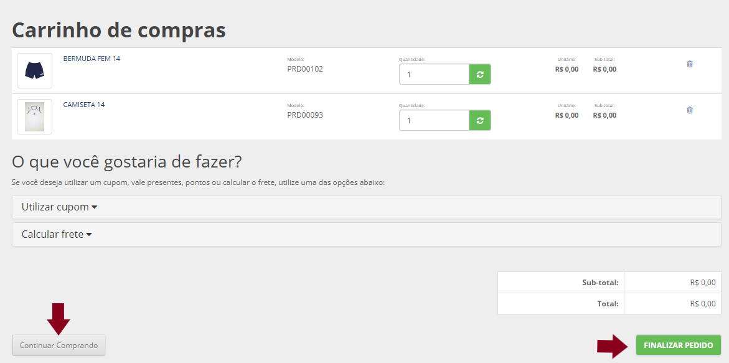Open the BERMUDA FEM 14 product link
Image resolution: width=729 pixels, height=363 pixels.
pyautogui.click(x=92, y=59)
